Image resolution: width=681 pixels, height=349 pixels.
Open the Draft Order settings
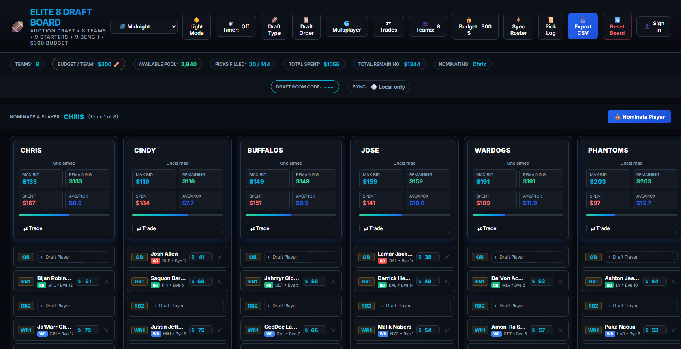tap(306, 26)
